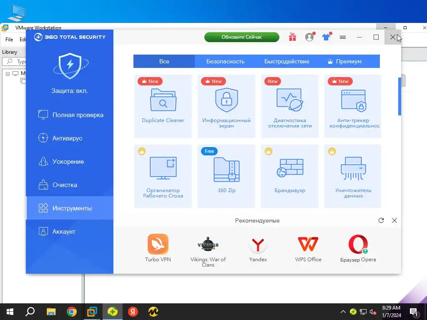Open the Аккаунт section
This screenshot has height=320, width=427.
click(x=70, y=232)
